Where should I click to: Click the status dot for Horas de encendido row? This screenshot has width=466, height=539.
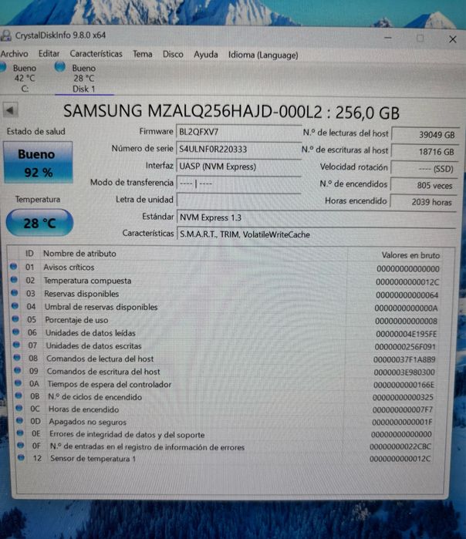19,408
